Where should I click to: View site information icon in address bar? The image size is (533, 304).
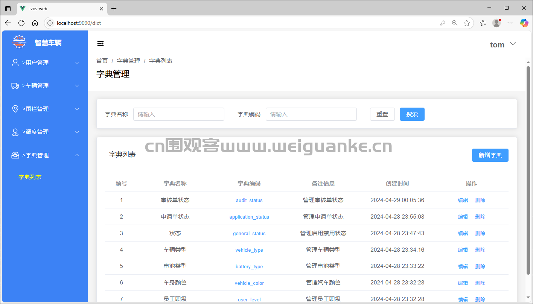pos(50,23)
